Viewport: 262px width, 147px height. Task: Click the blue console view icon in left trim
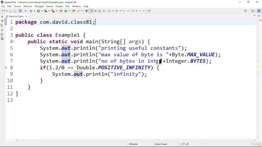coord(2,38)
